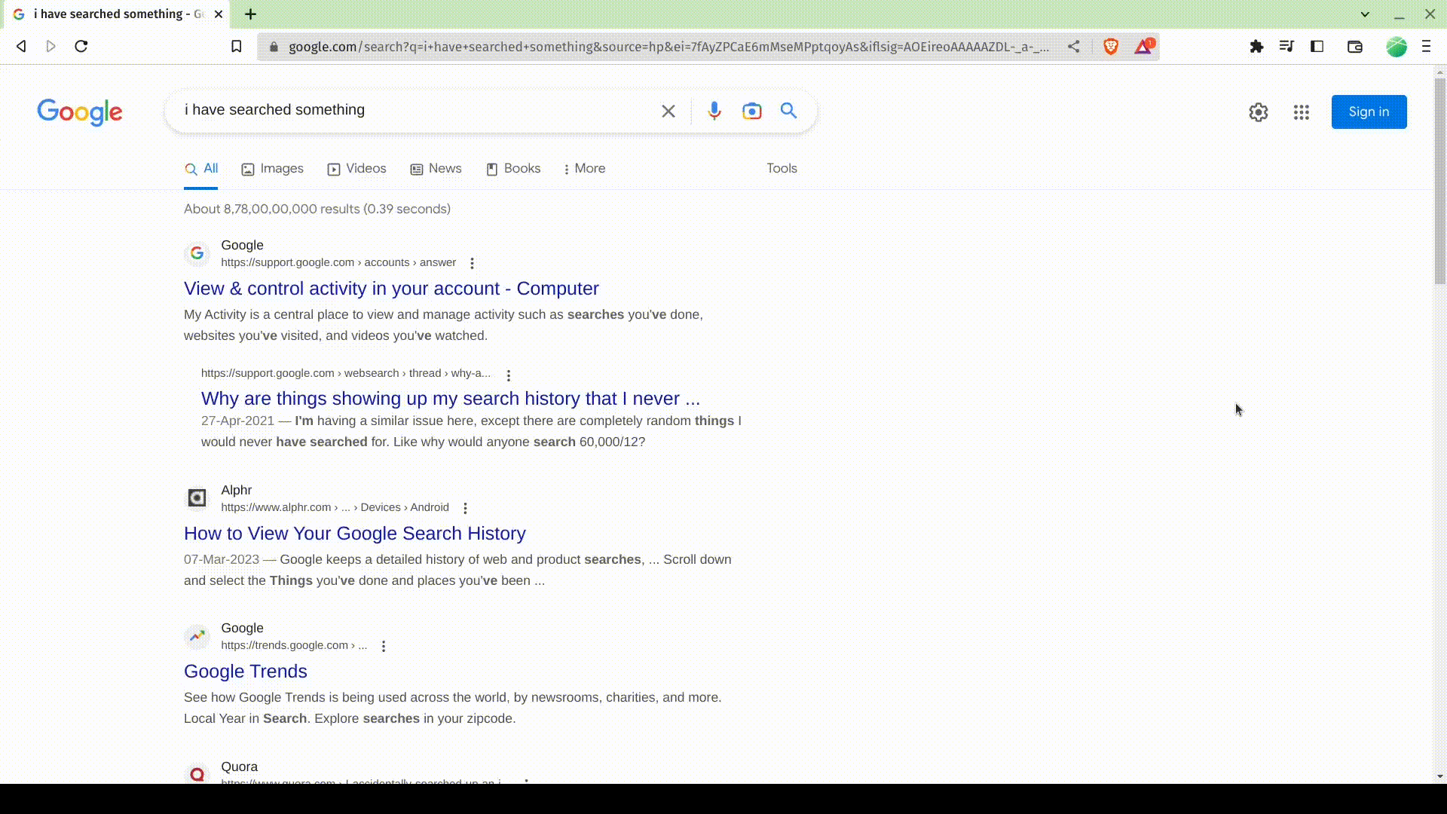Click the browser back arrow
The height and width of the screenshot is (814, 1447).
[21, 47]
